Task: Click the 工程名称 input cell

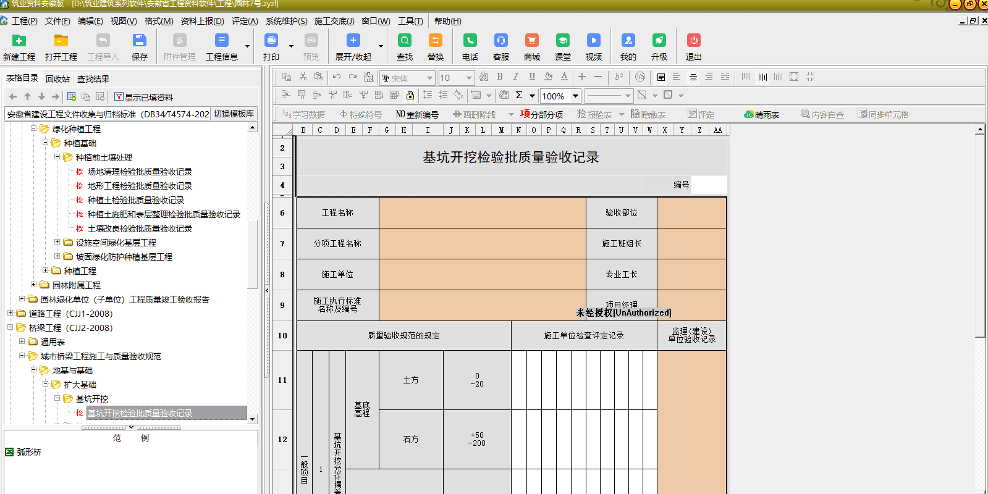Action: pos(482,212)
